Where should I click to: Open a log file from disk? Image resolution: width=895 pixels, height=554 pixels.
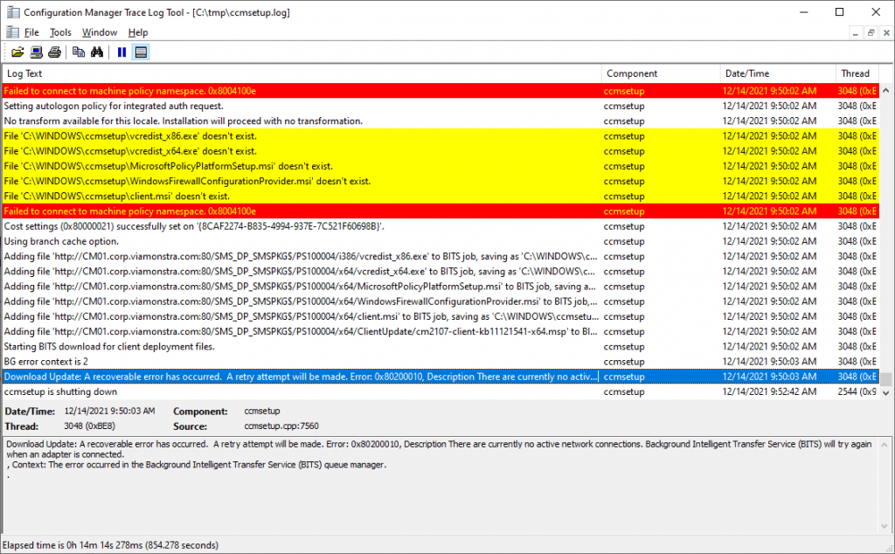coord(17,52)
